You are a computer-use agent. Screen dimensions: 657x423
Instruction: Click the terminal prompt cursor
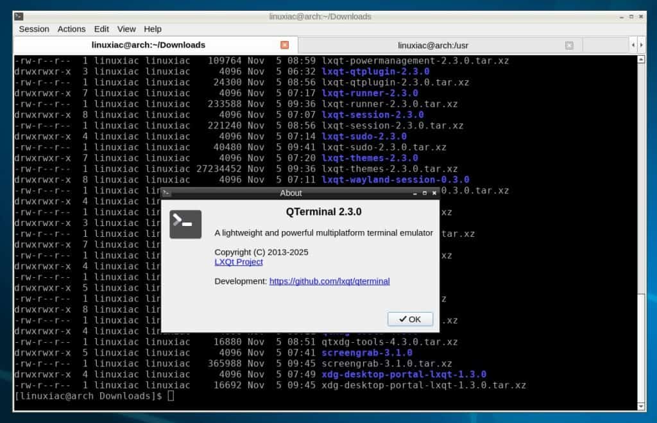(169, 396)
